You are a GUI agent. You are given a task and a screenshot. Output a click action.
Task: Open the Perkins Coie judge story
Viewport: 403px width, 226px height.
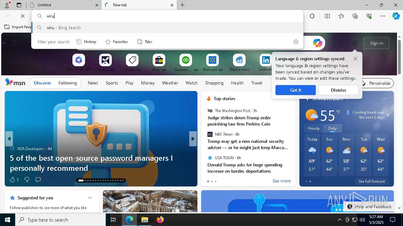(x=239, y=121)
